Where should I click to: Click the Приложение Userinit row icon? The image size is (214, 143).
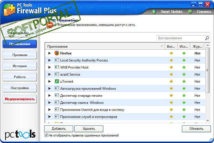coord(57,109)
